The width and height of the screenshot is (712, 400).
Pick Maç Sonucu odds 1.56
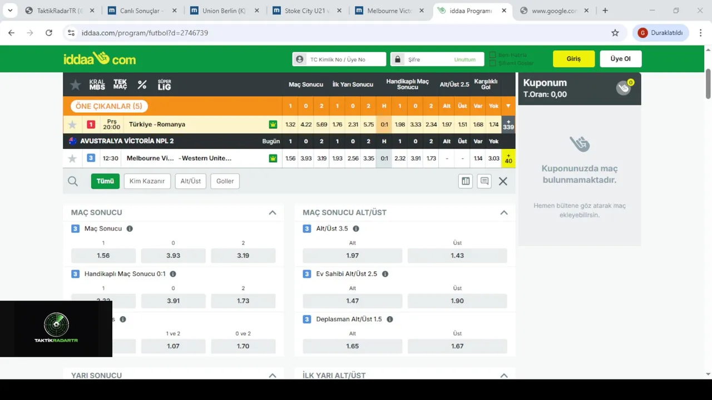pos(103,256)
